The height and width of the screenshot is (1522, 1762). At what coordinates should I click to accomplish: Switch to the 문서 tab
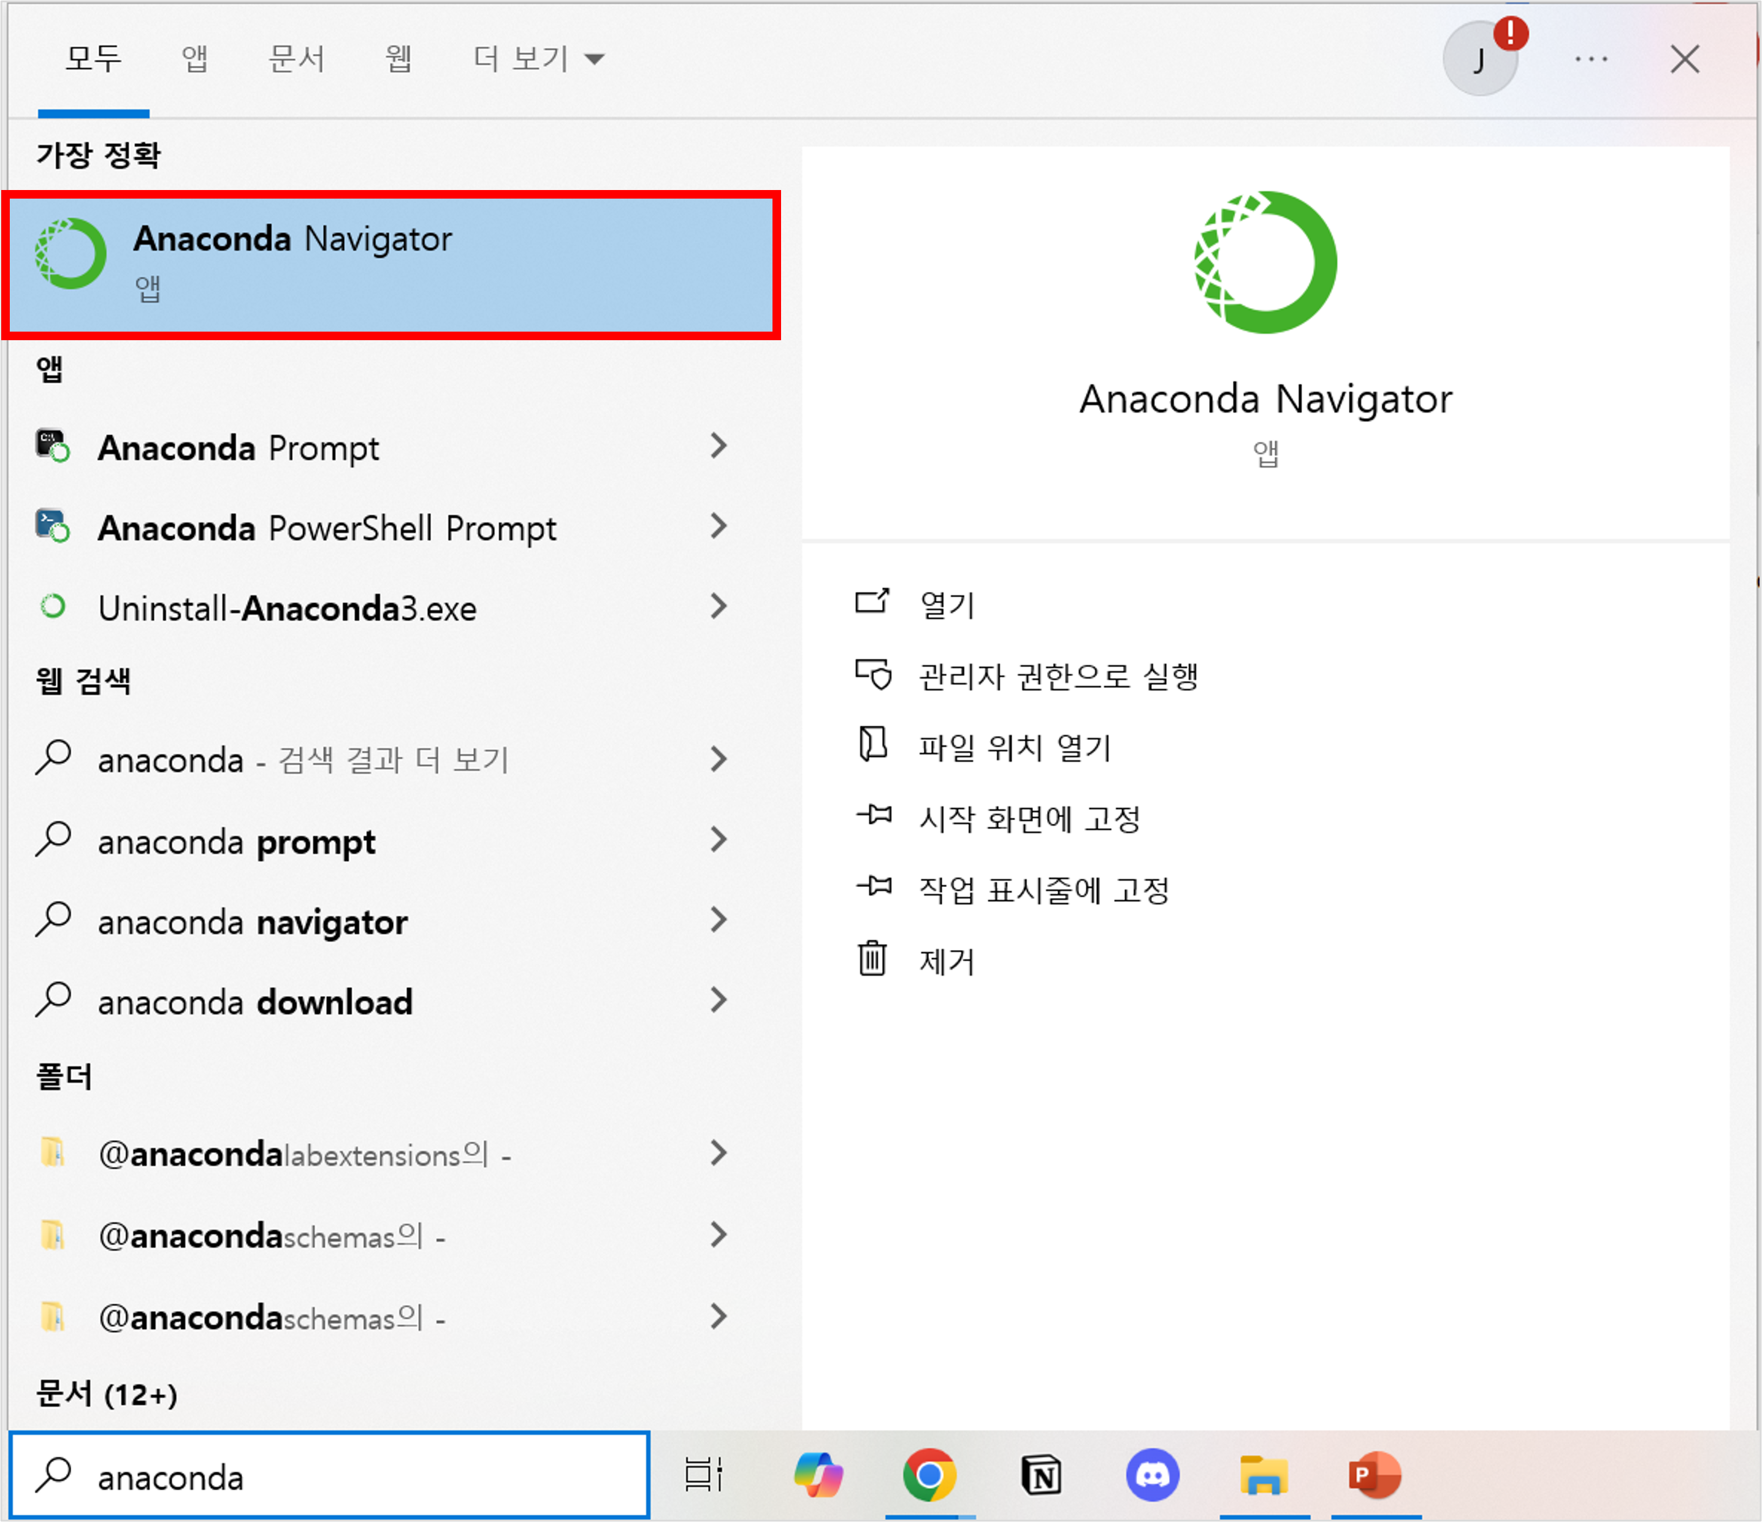point(296,59)
